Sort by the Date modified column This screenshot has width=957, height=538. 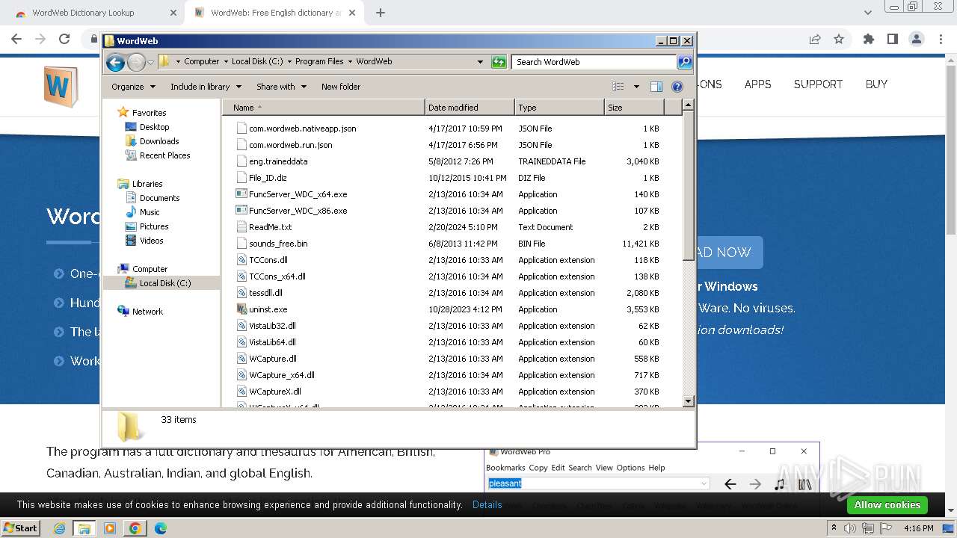coord(470,108)
